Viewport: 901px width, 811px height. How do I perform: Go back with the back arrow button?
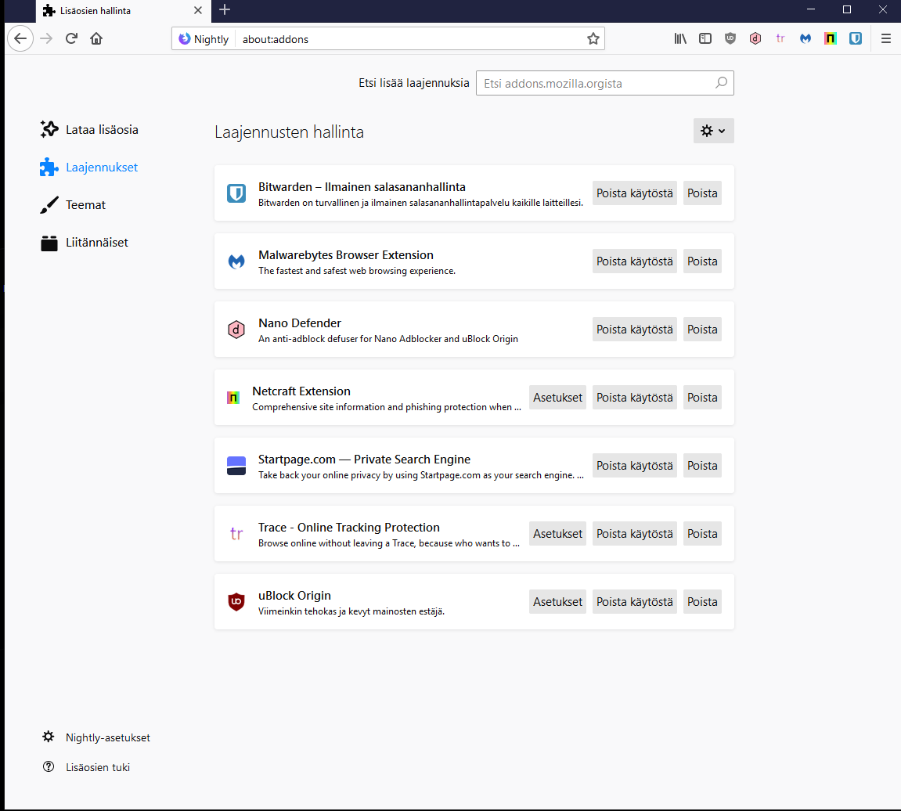point(20,38)
